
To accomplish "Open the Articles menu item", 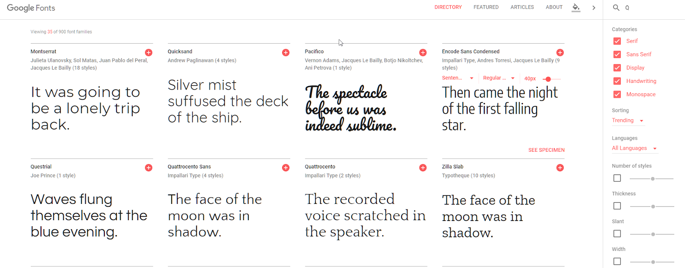I will pos(522,7).
